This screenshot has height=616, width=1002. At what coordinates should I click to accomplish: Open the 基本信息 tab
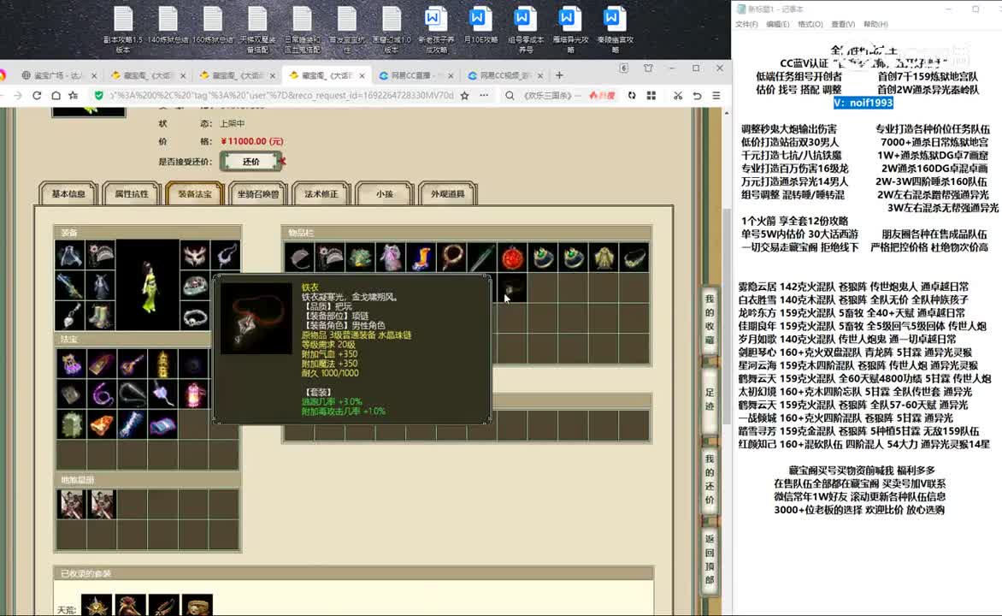68,194
